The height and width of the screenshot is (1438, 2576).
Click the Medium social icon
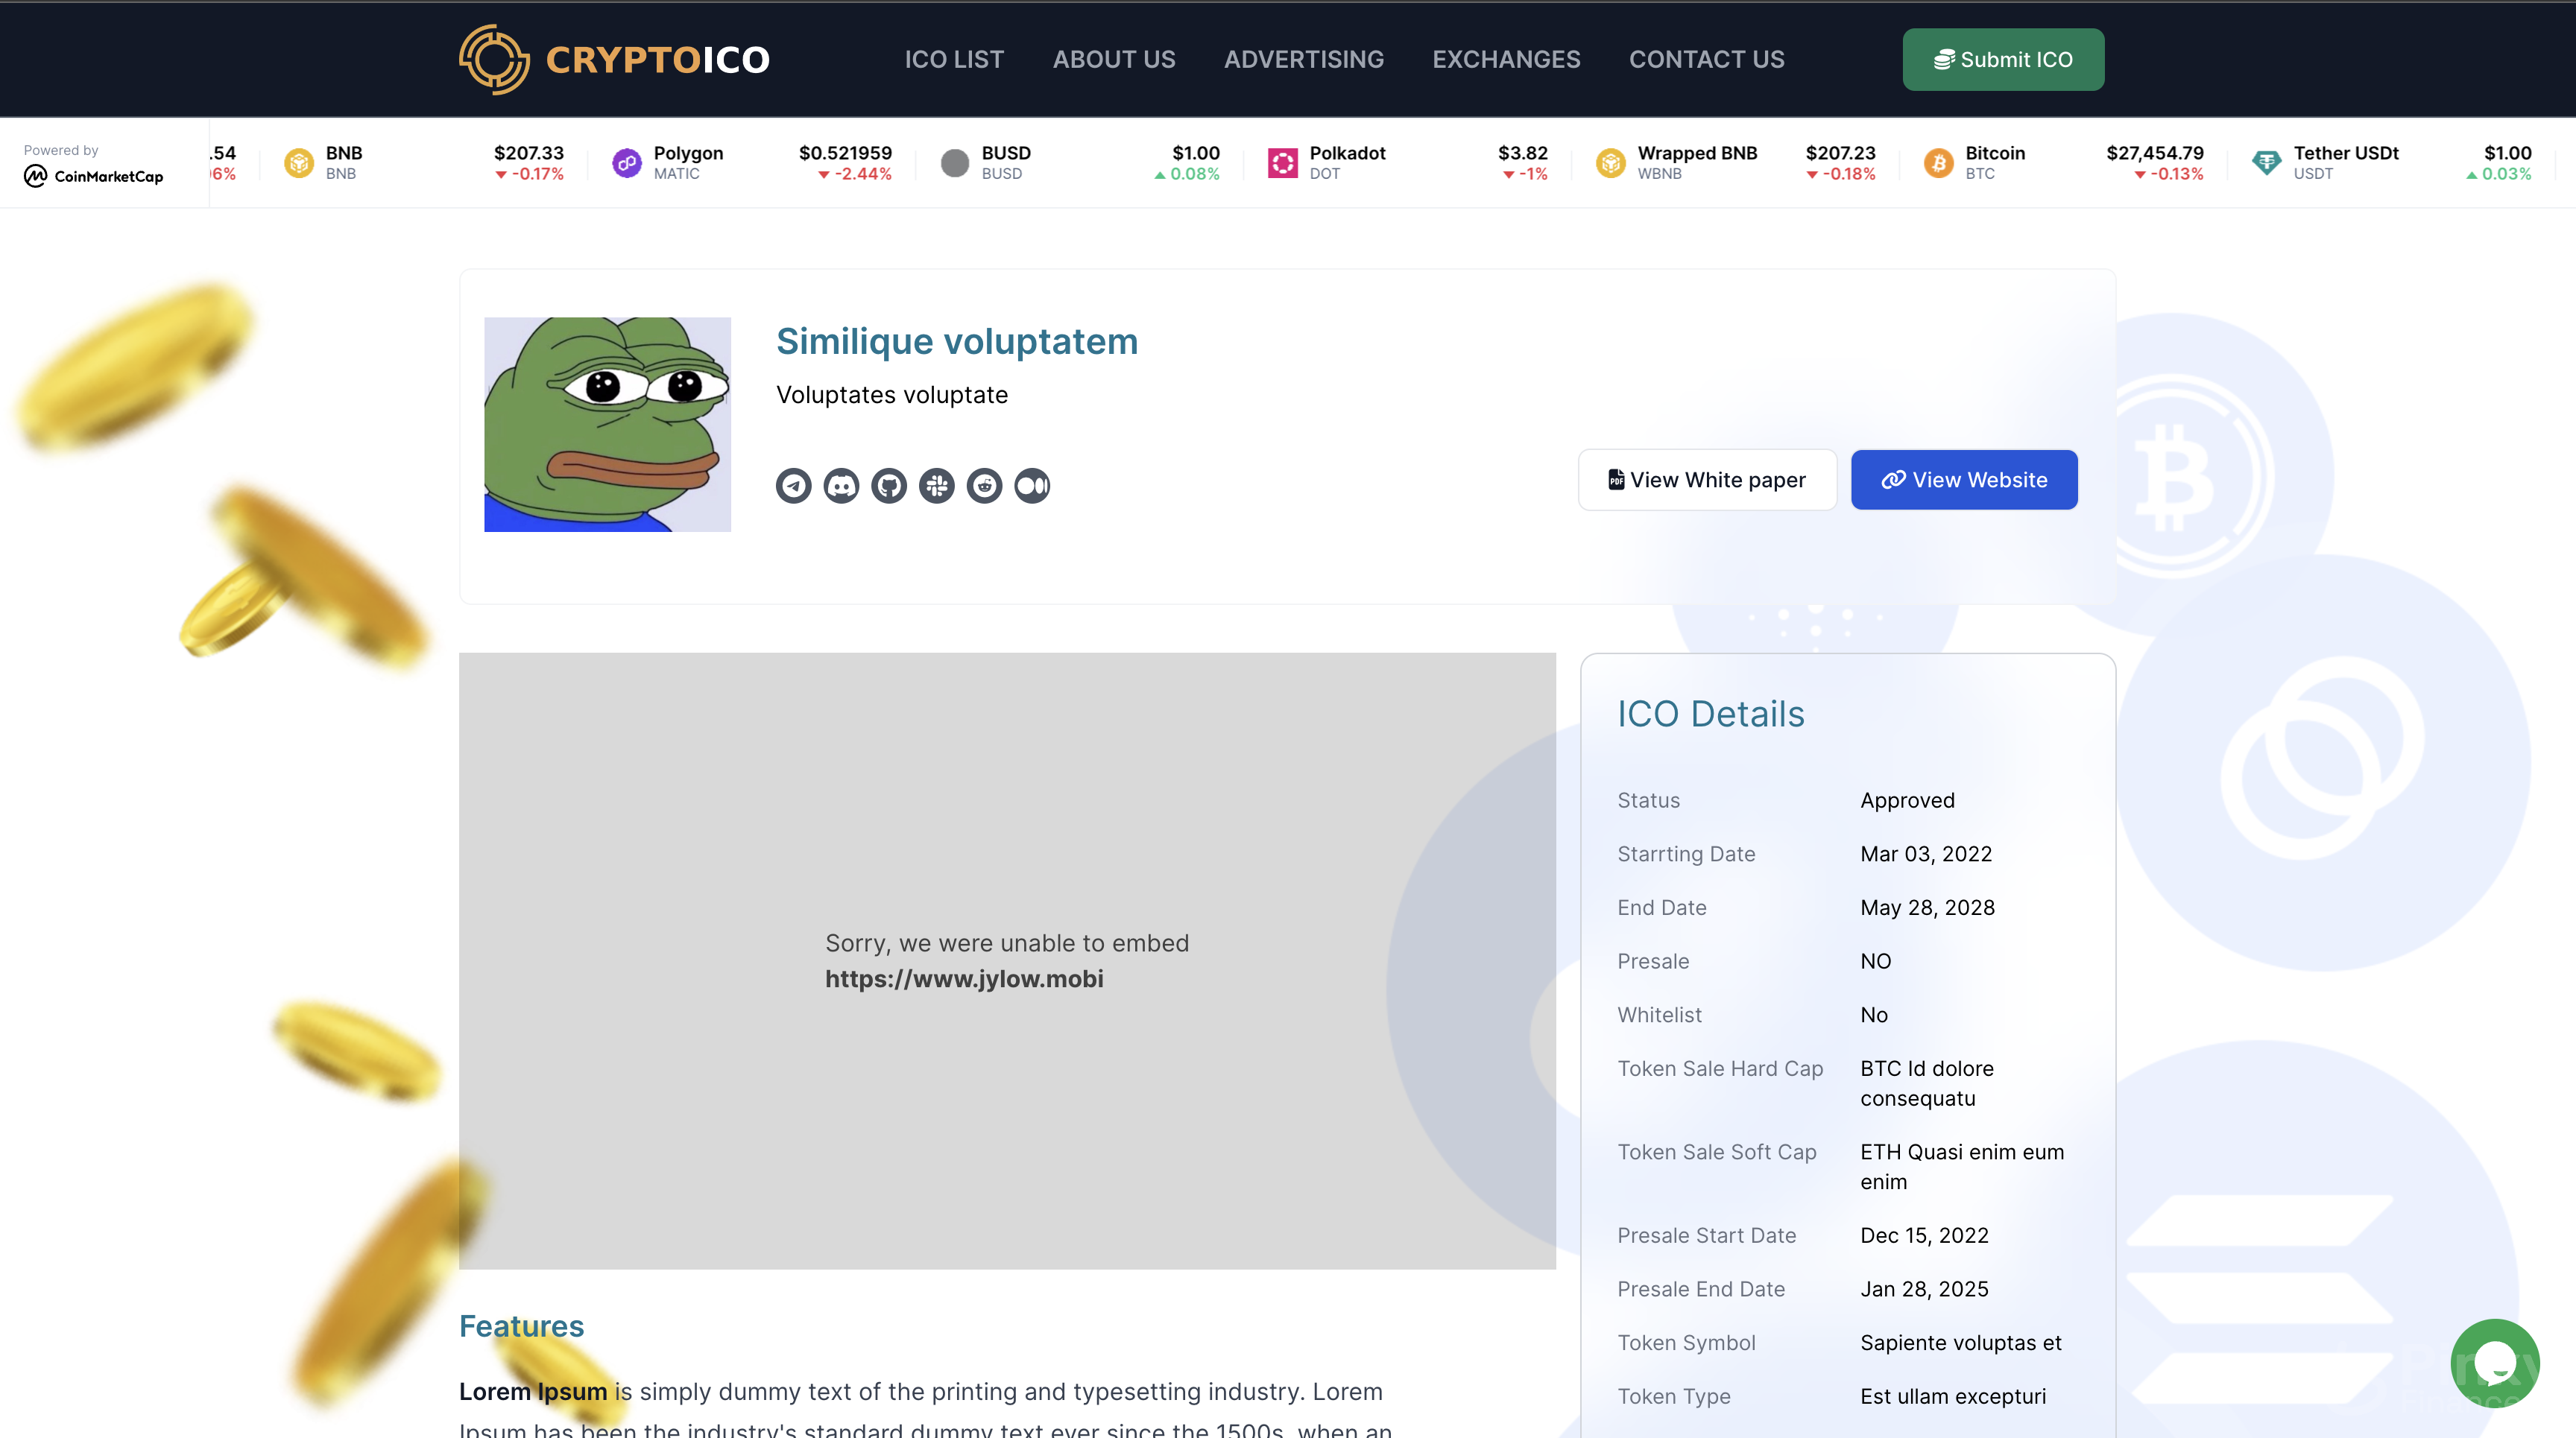(1032, 484)
